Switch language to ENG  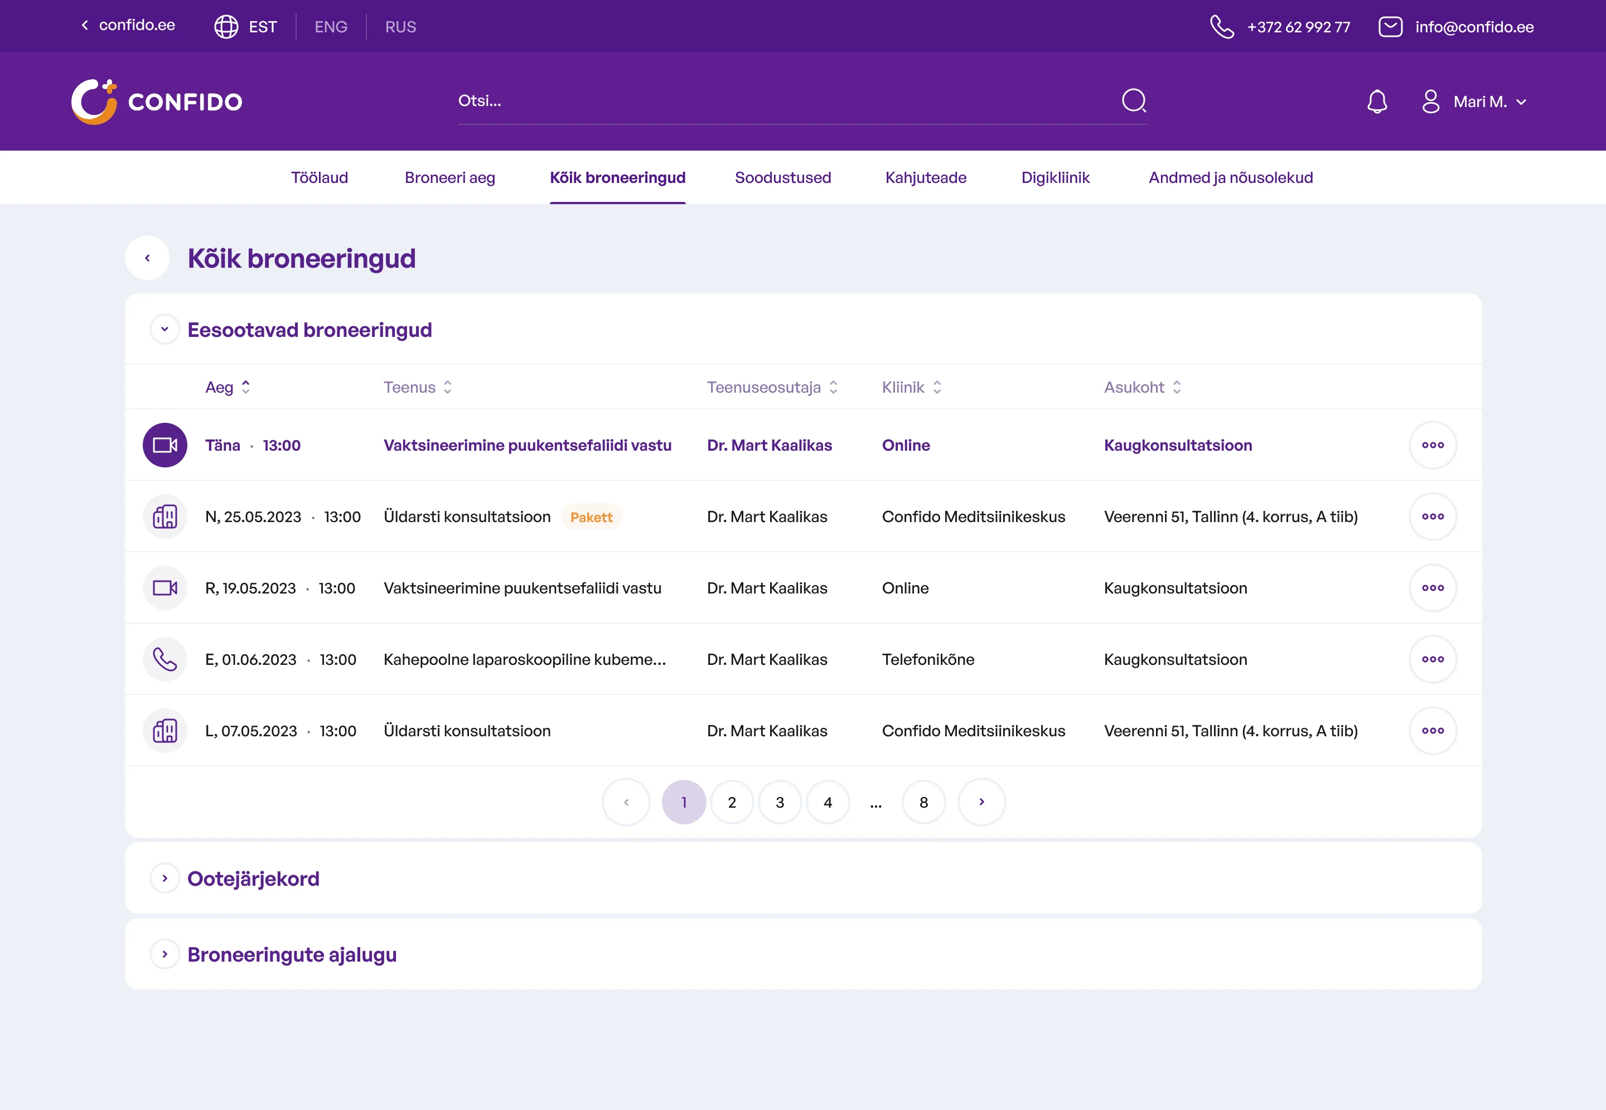pyautogui.click(x=330, y=27)
